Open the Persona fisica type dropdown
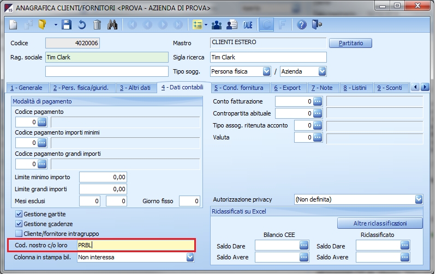 266,71
